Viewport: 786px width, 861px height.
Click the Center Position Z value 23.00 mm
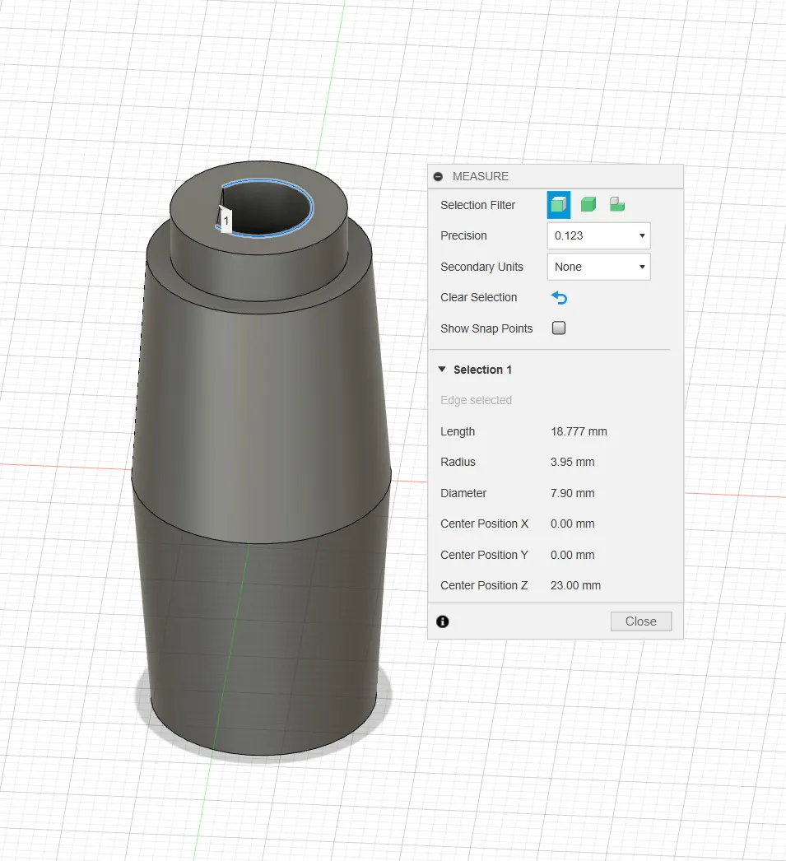tap(575, 585)
